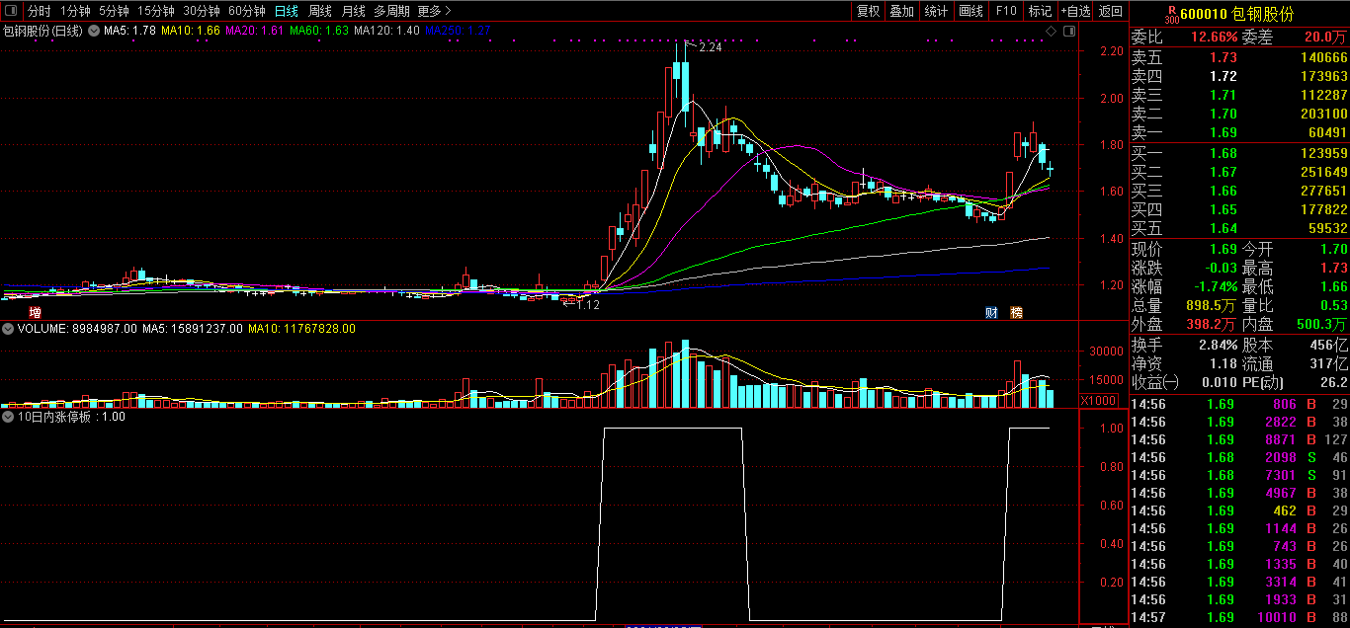
Task: Open the 统计 statistics button
Action: [x=936, y=11]
